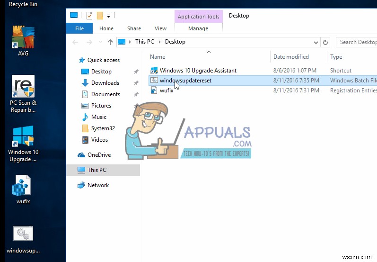This screenshot has height=262, width=377.
Task: Click Desktop in address breadcrumb
Action: tap(175, 42)
